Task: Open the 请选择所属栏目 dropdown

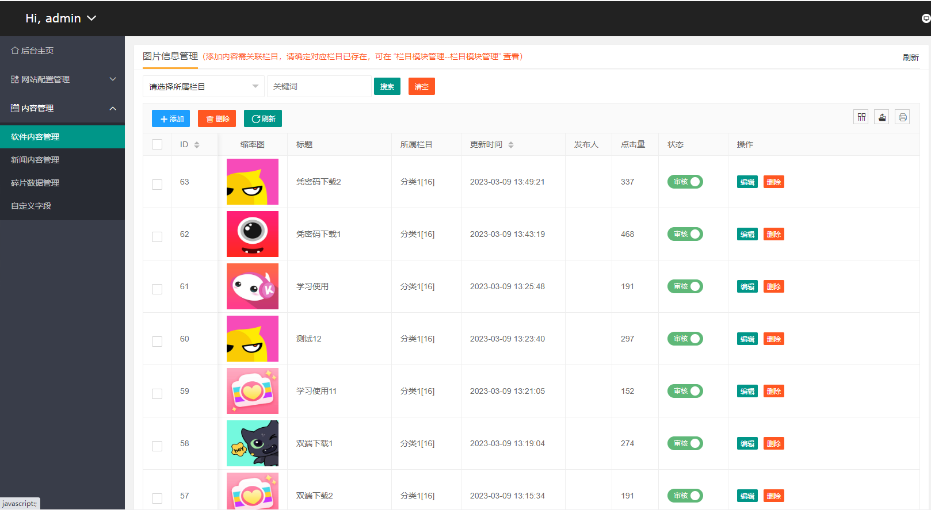Action: click(203, 86)
